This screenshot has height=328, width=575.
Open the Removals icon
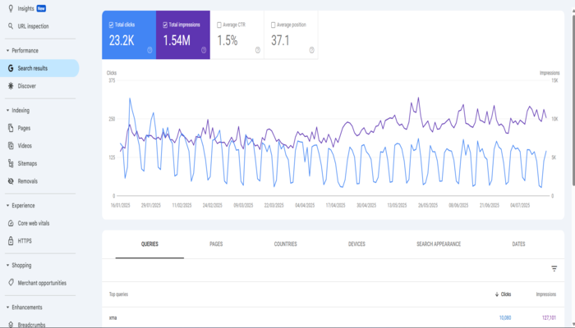point(10,181)
